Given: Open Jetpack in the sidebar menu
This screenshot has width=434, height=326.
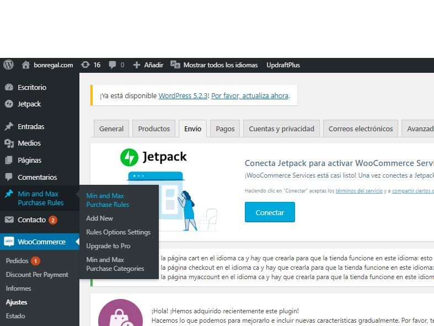Looking at the screenshot, I should 29,104.
